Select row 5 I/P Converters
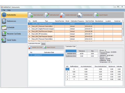Viewport: 125px width, 93px height. point(75,34)
